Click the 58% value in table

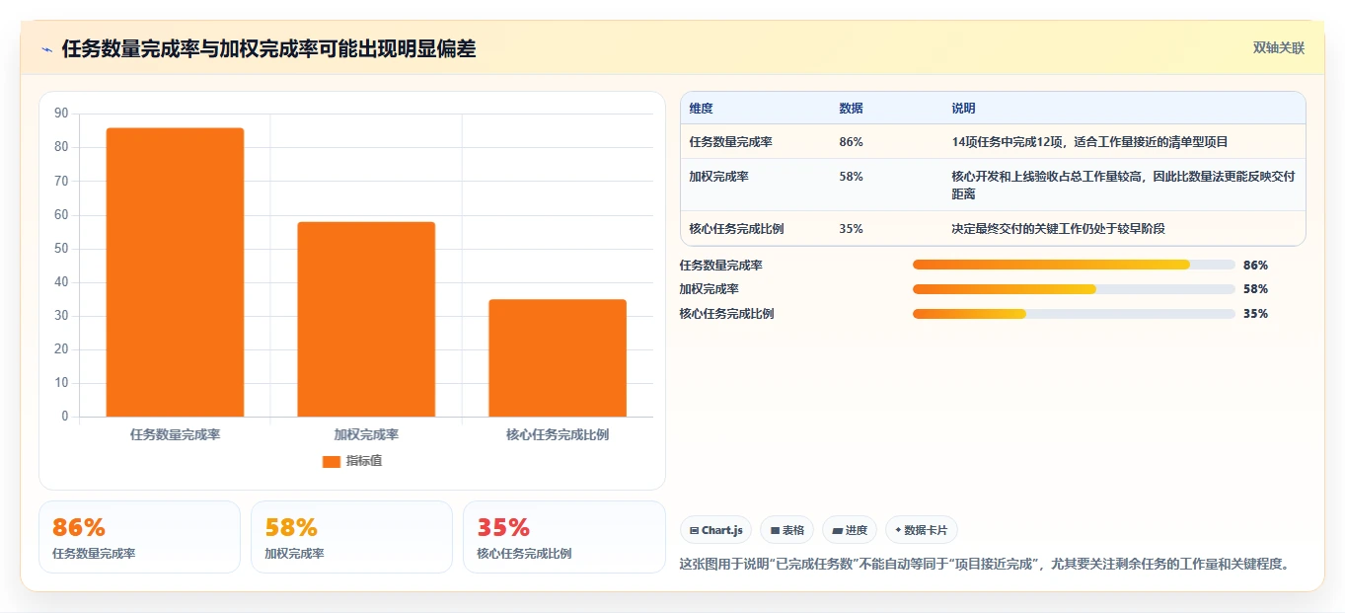851,177
